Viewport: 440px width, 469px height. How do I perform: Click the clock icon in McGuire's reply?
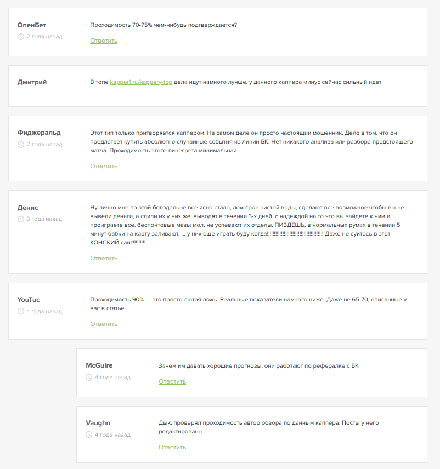tap(89, 378)
